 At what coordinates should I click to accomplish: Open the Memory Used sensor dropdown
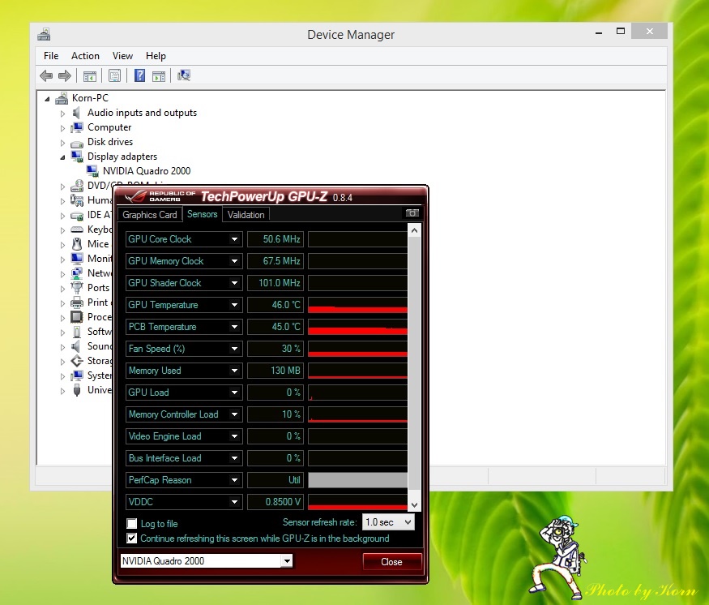234,370
